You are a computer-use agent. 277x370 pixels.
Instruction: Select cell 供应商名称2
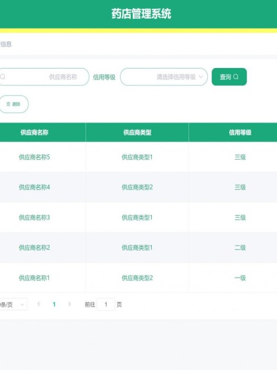click(x=34, y=248)
